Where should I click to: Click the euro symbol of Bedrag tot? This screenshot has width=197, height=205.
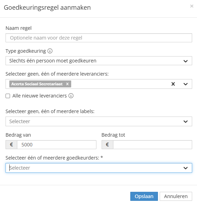coord(107,145)
